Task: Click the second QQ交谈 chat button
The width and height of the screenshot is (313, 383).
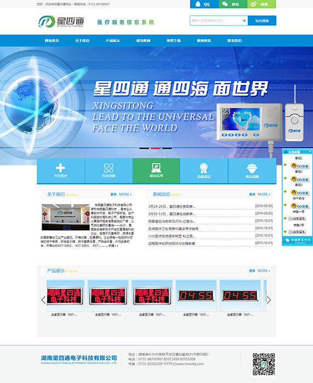Action: click(x=300, y=179)
